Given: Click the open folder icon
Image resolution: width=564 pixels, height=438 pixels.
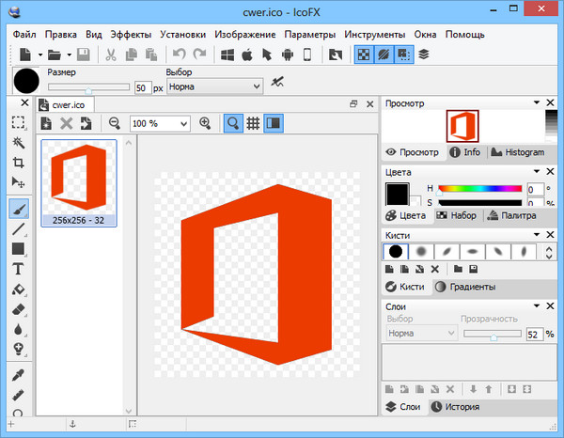Looking at the screenshot, I should tap(55, 55).
